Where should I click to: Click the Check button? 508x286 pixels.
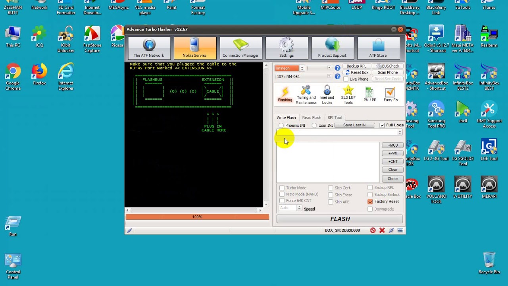coord(393,179)
